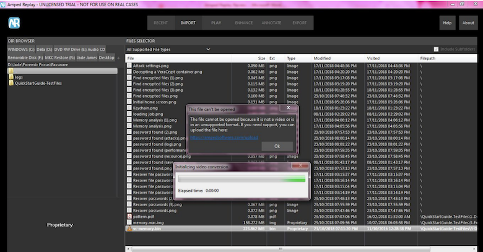Go to the Jade James folder shortcut
The height and width of the screenshot is (252, 483).
coord(87,58)
